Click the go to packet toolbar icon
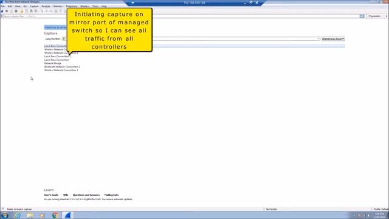 56,11
